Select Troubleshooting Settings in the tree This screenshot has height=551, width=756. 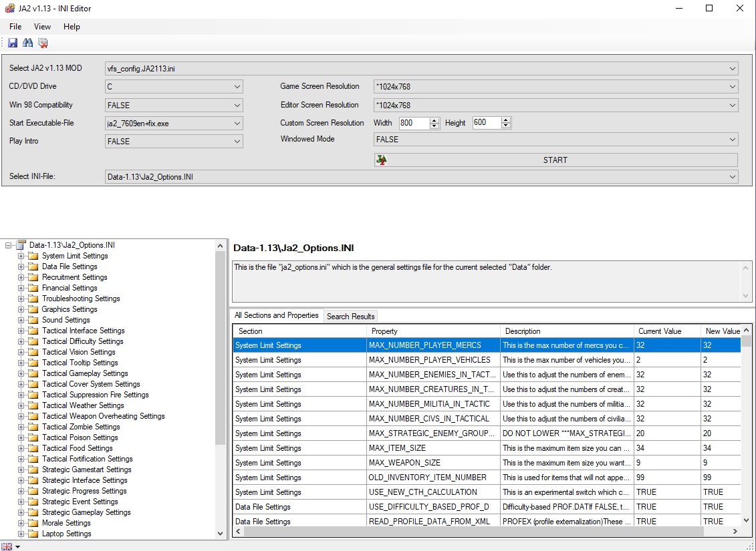click(81, 299)
